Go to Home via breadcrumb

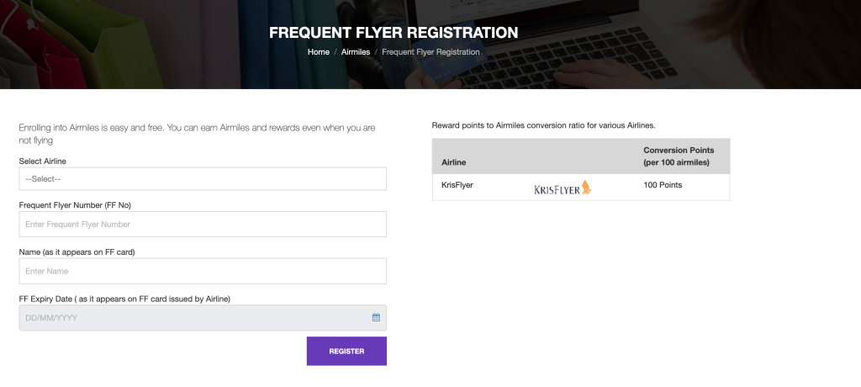(319, 52)
